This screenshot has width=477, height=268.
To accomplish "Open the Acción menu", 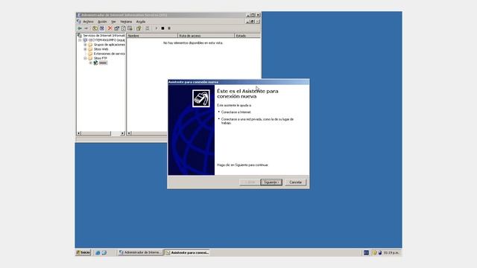I will [x=102, y=22].
